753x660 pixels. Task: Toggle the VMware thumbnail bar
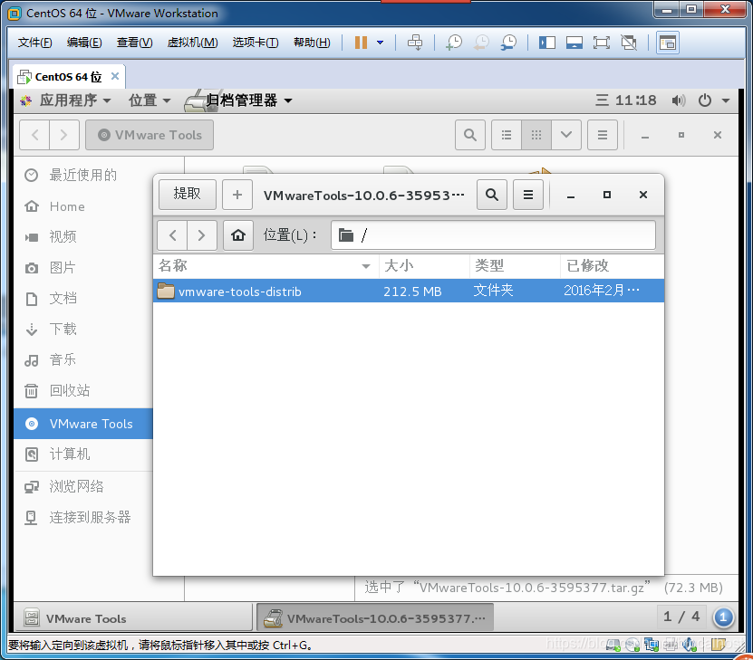pyautogui.click(x=574, y=43)
